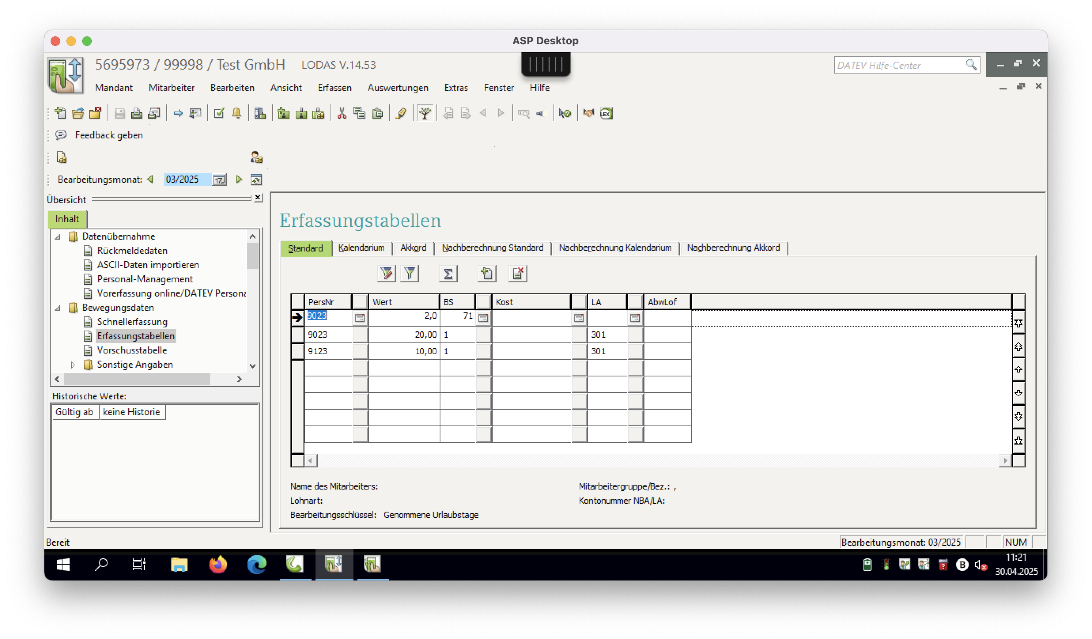Screen dimensions: 1092x639
Task: Toggle the tree overview icon in the toolbar
Action: tap(425, 113)
